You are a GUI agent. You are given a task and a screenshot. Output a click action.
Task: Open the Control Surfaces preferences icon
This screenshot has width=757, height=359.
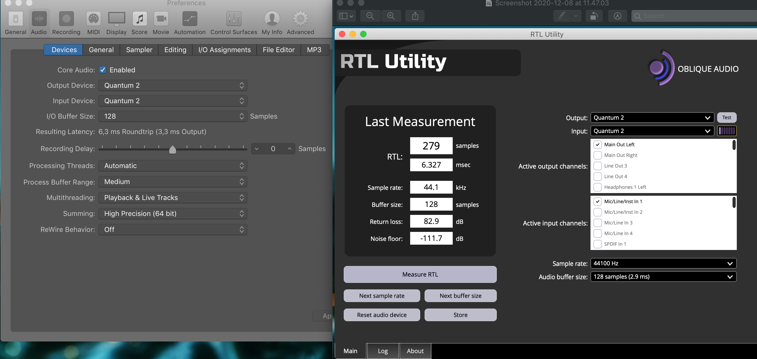(234, 19)
